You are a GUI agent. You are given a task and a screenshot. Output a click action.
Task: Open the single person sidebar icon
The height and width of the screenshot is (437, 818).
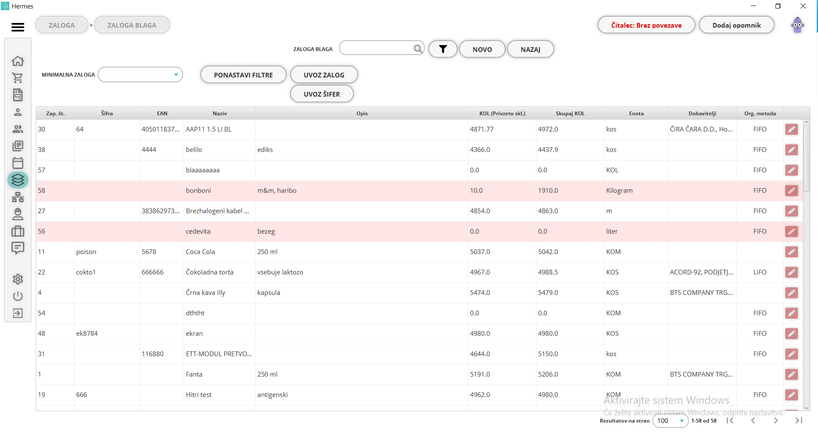coord(18,112)
